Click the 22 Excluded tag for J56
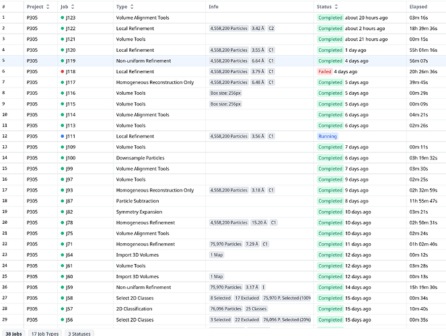The width and height of the screenshot is (446, 336). tap(247, 320)
